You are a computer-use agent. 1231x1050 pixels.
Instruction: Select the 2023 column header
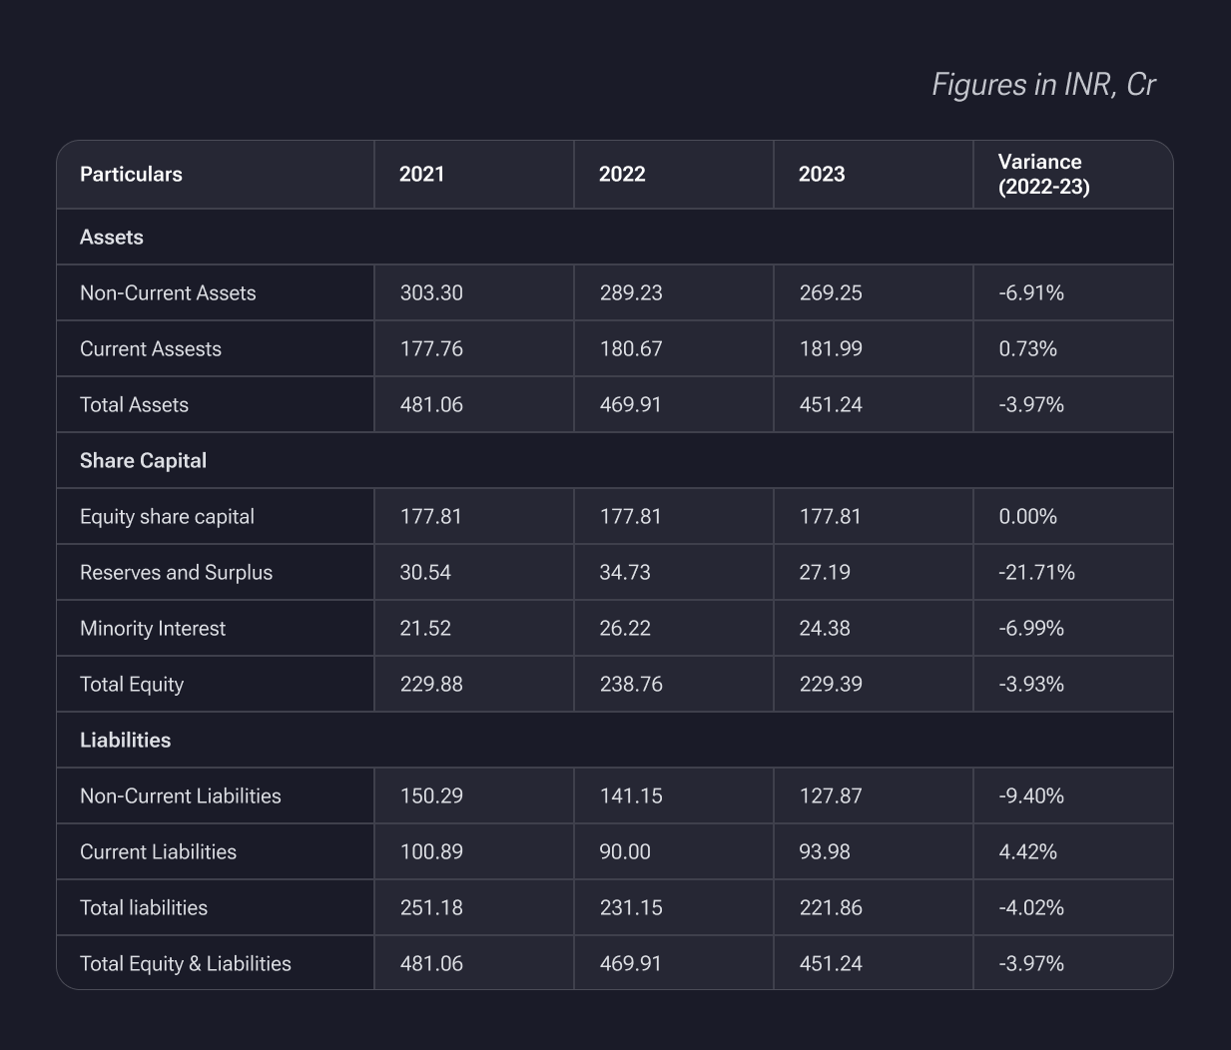click(x=822, y=175)
